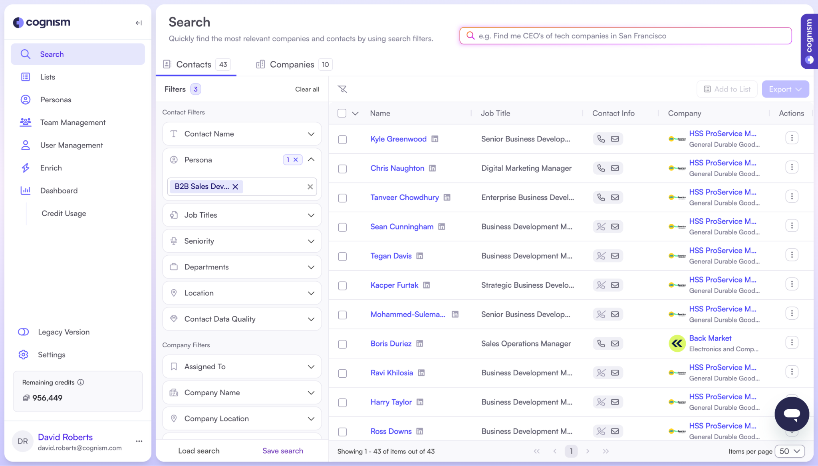The height and width of the screenshot is (466, 818).
Task: Open actions menu for Tanveer Chowdhury
Action: click(792, 197)
